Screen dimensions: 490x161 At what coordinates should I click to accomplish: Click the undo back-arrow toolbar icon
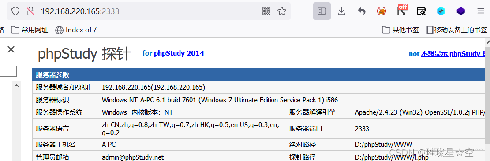coord(362,11)
